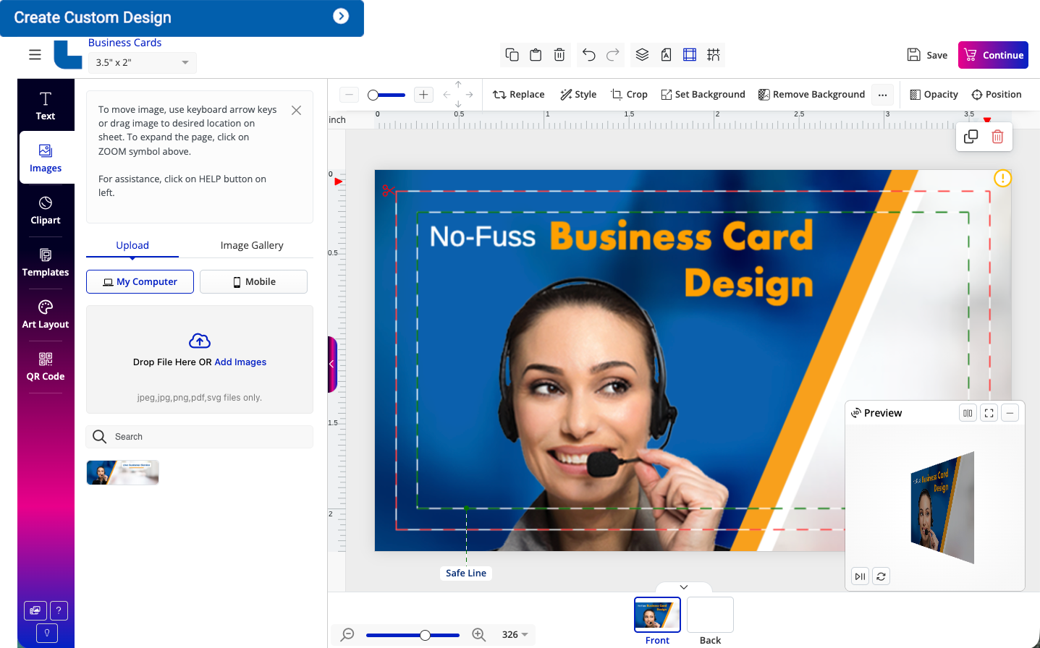
Task: Click the My Computer upload button
Action: coord(140,281)
